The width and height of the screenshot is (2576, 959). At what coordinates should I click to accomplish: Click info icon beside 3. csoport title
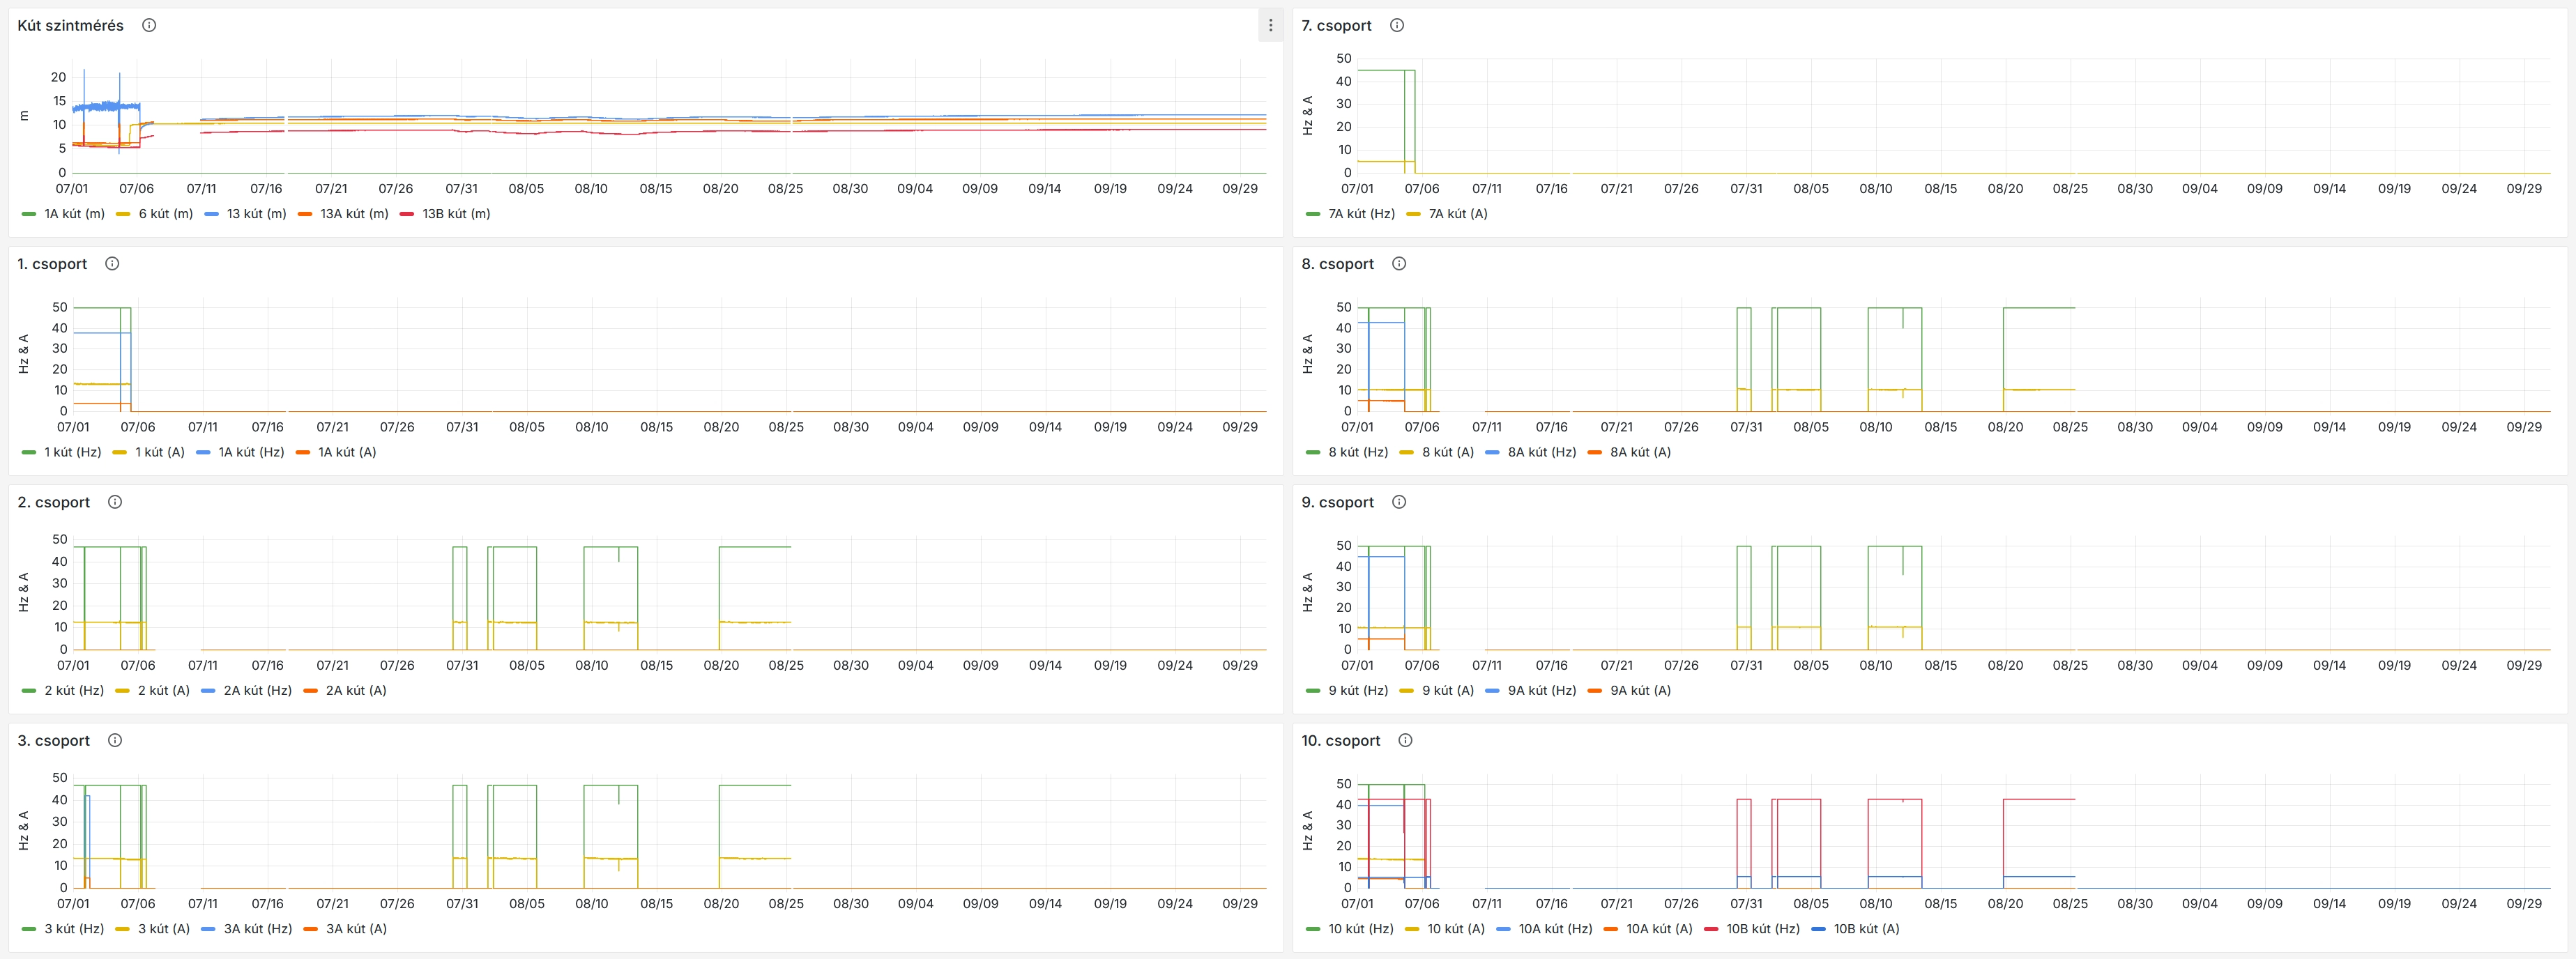pyautogui.click(x=115, y=741)
